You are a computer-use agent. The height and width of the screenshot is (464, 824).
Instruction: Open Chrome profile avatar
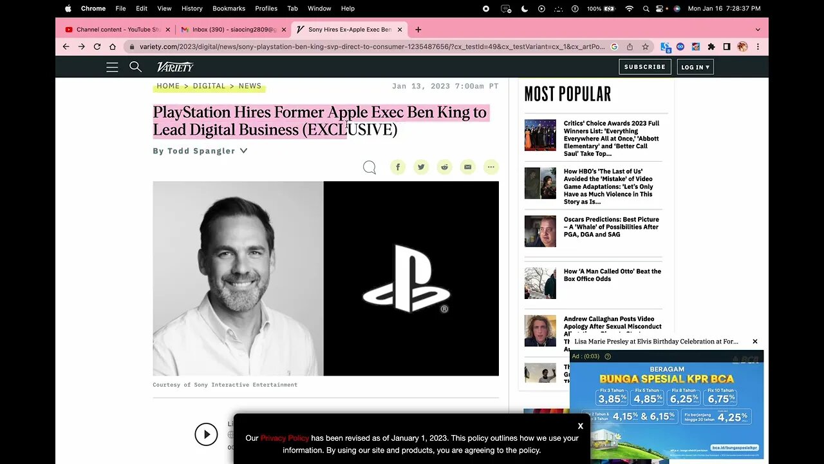pyautogui.click(x=742, y=46)
